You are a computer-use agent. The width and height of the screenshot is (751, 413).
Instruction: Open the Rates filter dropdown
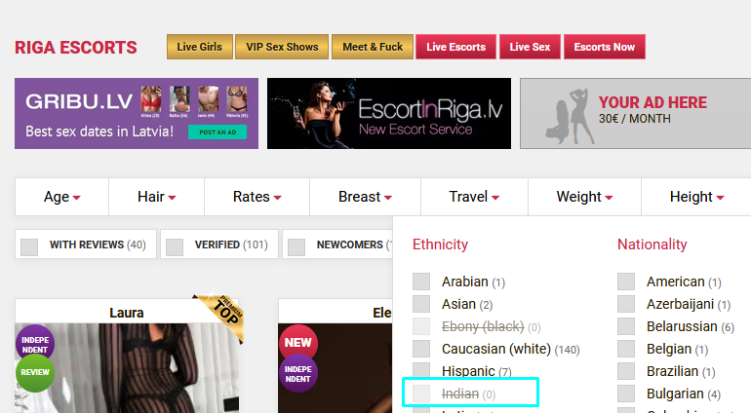[257, 197]
